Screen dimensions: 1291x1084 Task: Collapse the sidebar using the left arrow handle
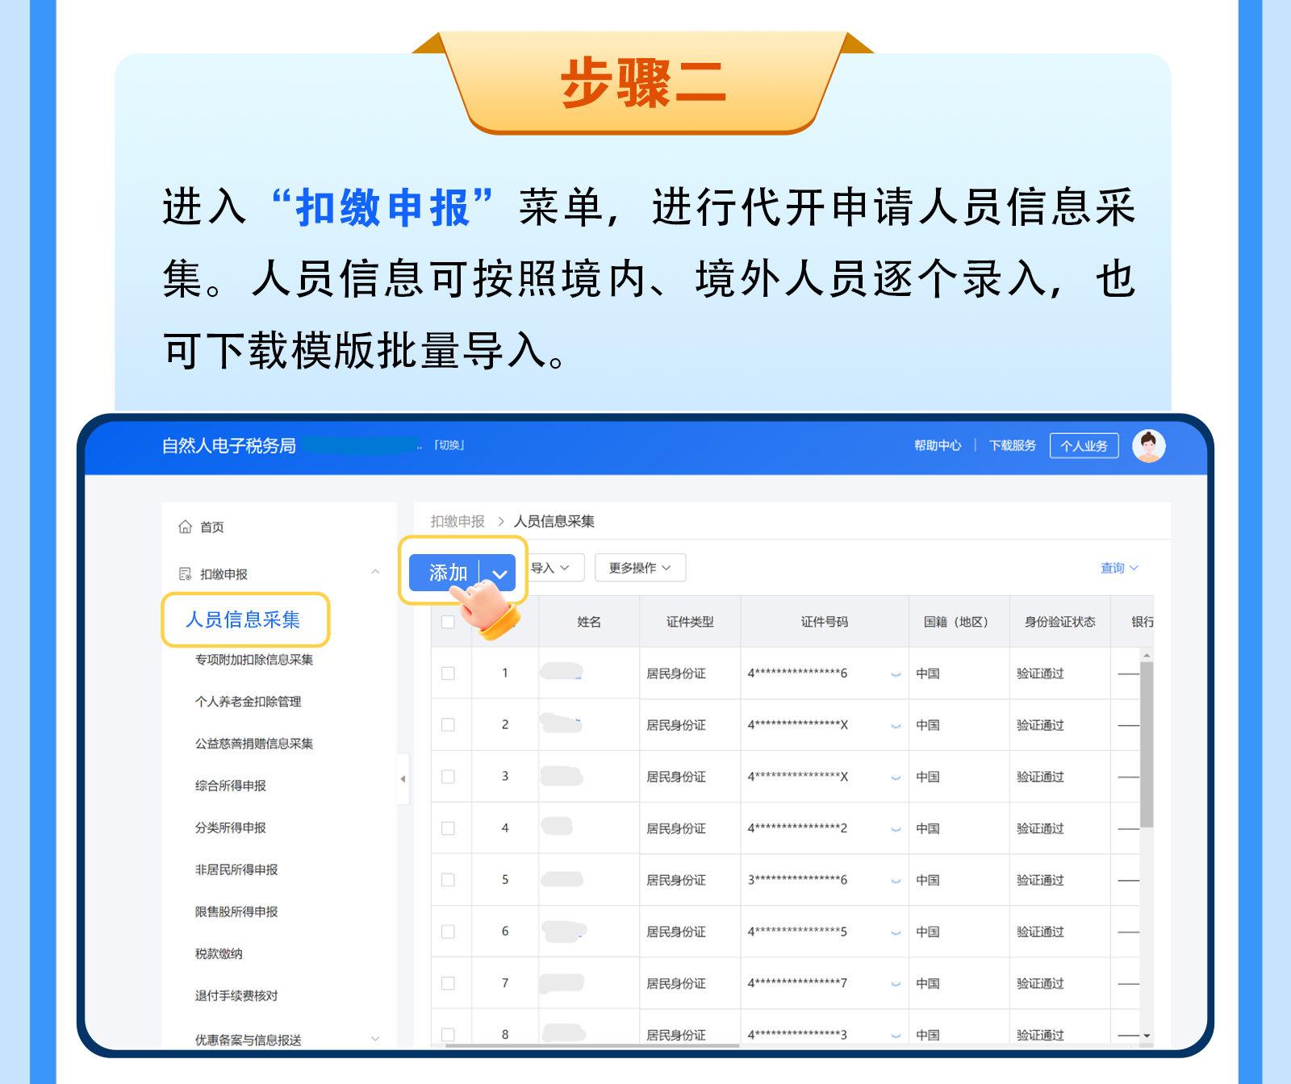click(x=403, y=778)
